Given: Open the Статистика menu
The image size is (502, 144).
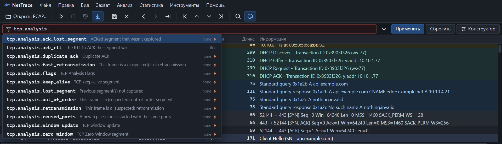Looking at the screenshot, I should [x=151, y=5].
